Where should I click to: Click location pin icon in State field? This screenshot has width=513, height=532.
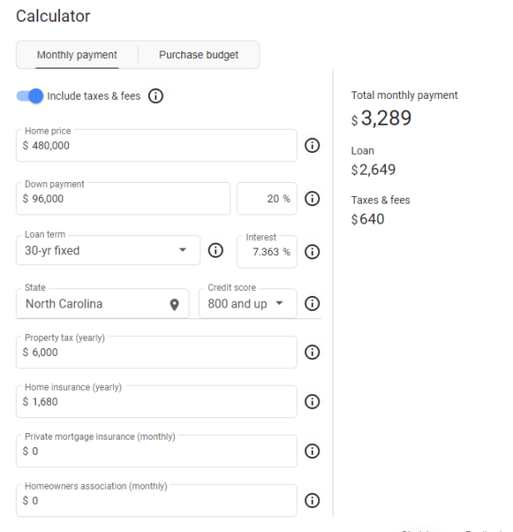tap(175, 305)
